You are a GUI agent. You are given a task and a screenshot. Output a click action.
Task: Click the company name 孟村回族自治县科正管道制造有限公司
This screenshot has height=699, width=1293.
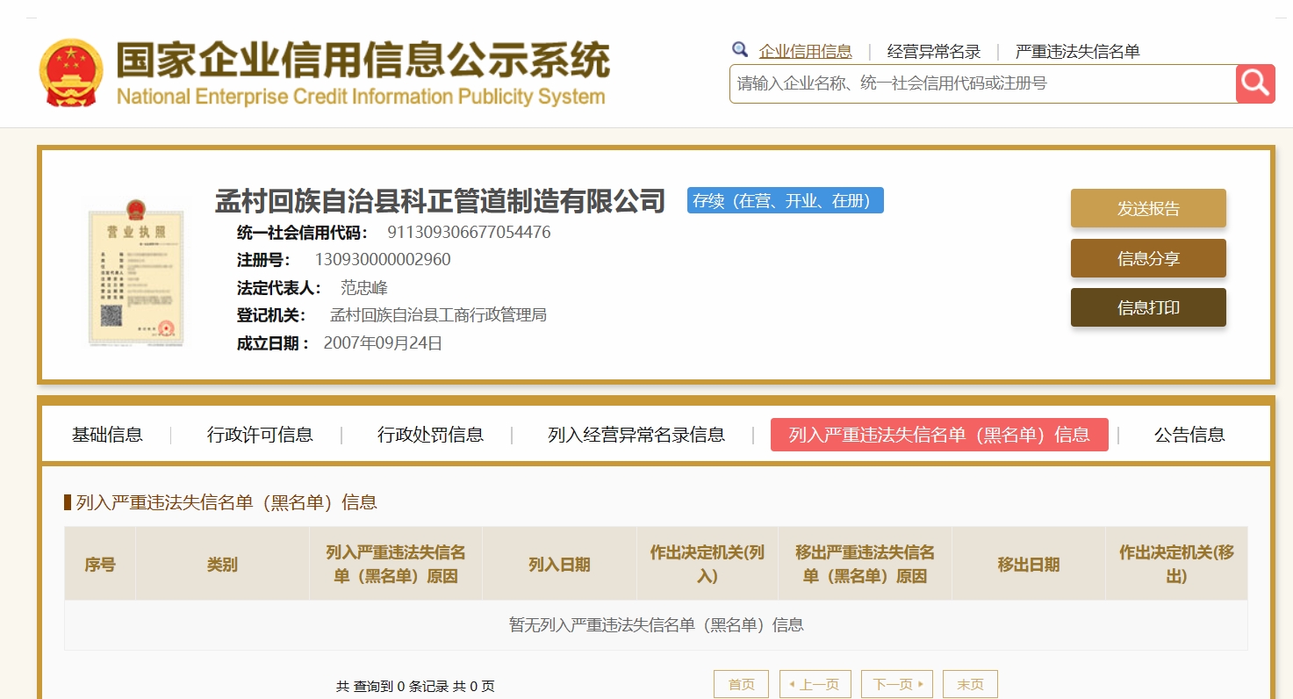coord(441,201)
